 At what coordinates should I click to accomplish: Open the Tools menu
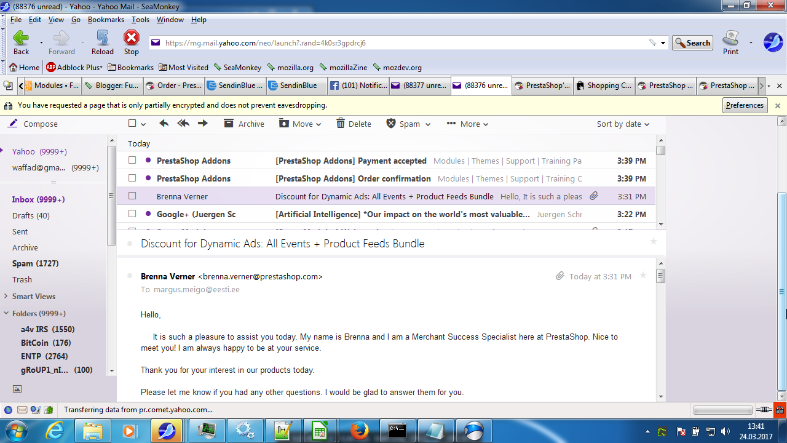(140, 20)
